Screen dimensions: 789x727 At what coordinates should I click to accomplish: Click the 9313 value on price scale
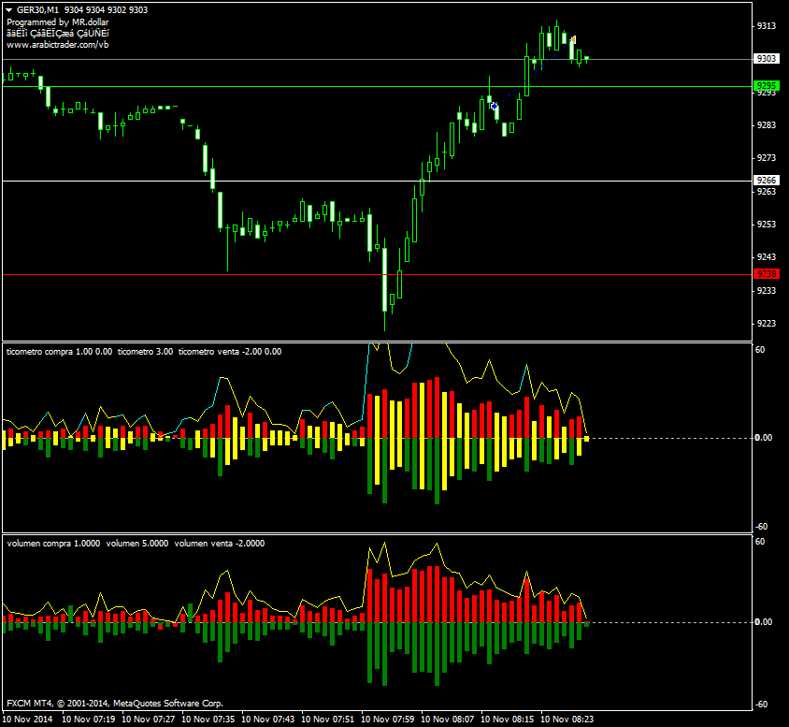[767, 25]
